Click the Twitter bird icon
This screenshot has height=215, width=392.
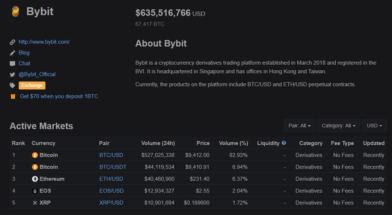(12, 75)
